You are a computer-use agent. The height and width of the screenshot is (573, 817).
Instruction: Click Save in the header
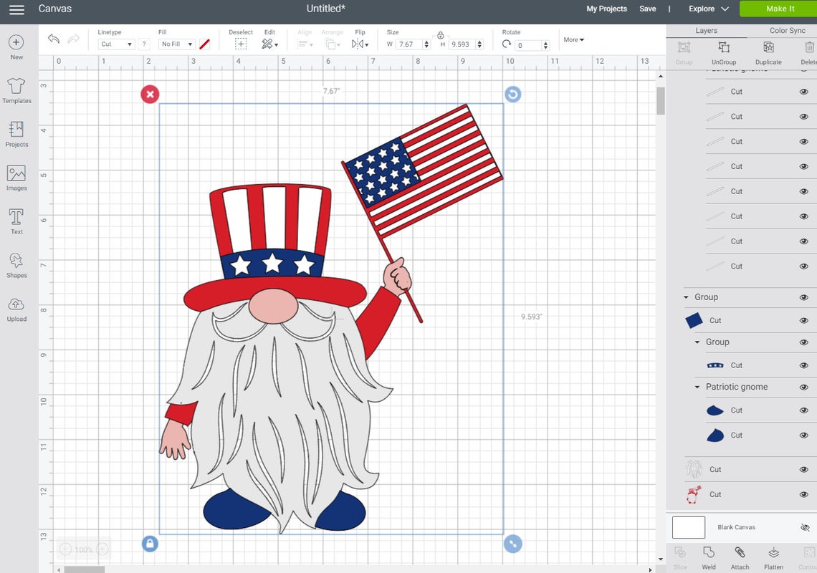pyautogui.click(x=648, y=9)
